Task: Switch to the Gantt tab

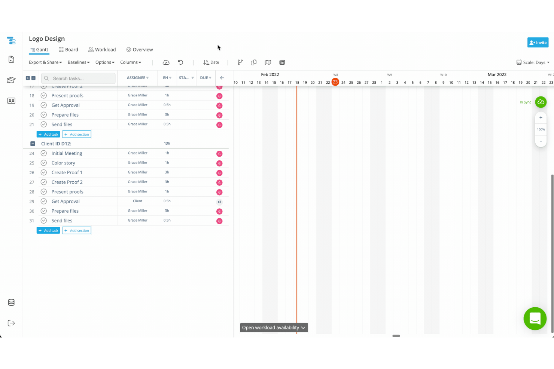Action: pyautogui.click(x=39, y=50)
